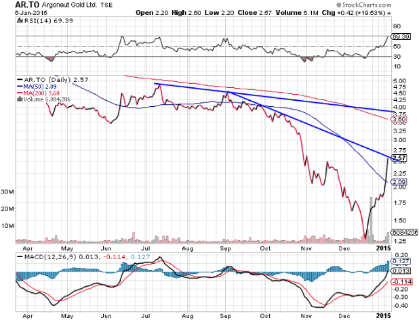The height and width of the screenshot is (320, 419).
Task: Click the 6-Jan-2015 date label
Action: (x=19, y=14)
